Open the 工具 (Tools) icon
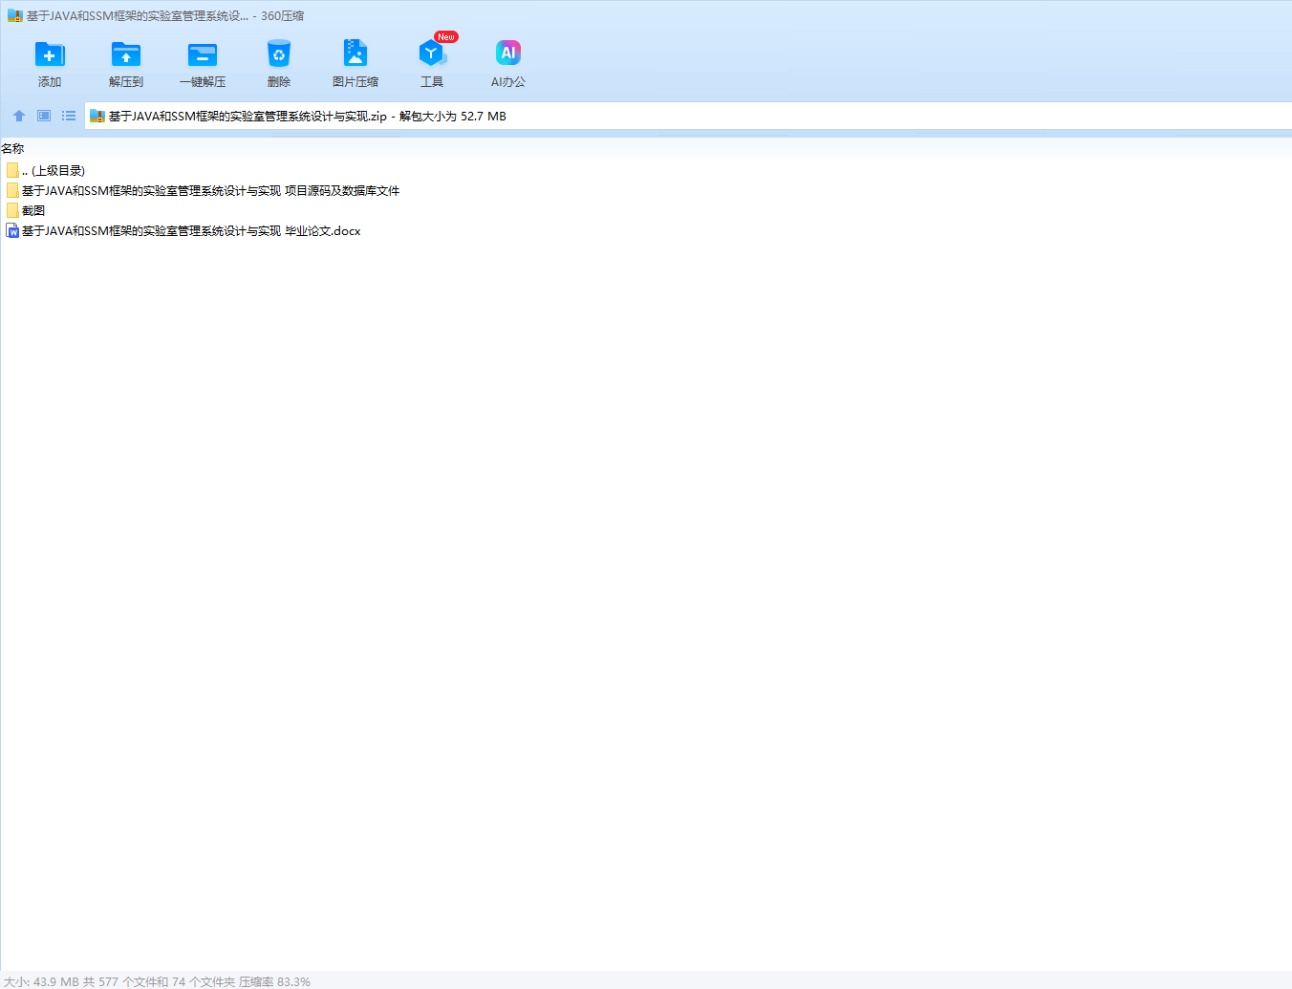 pos(432,54)
